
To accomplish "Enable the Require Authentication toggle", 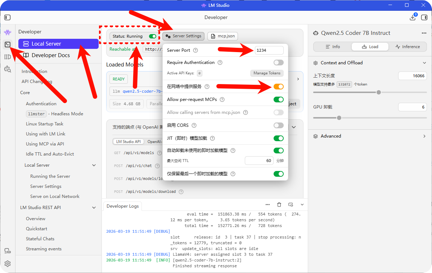I will [278, 62].
